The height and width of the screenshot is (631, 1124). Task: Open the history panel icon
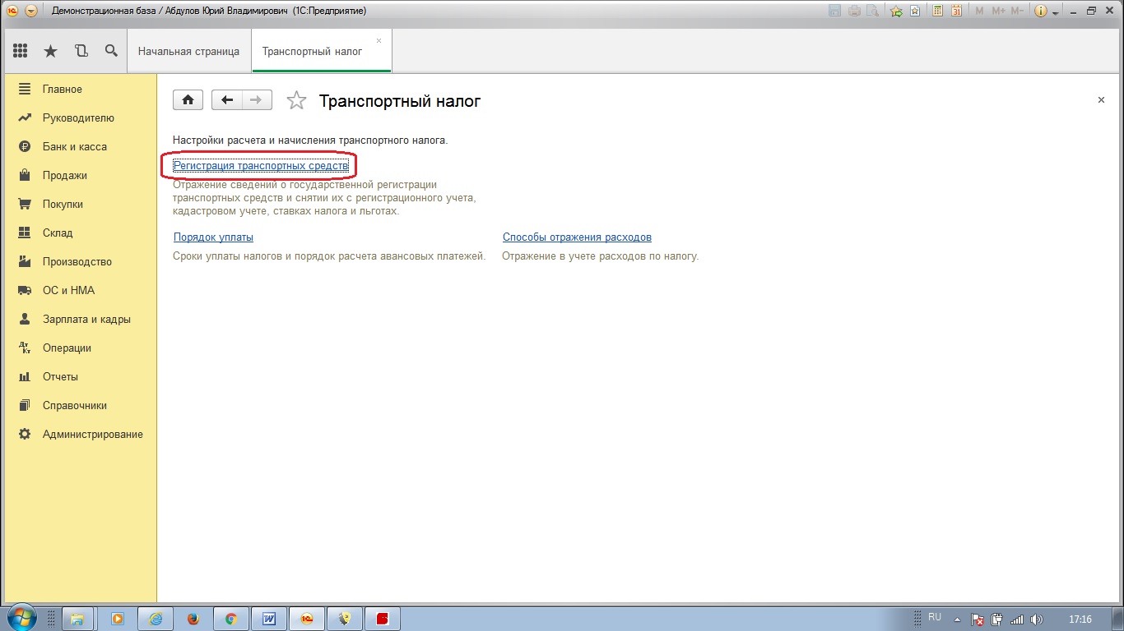coord(81,51)
